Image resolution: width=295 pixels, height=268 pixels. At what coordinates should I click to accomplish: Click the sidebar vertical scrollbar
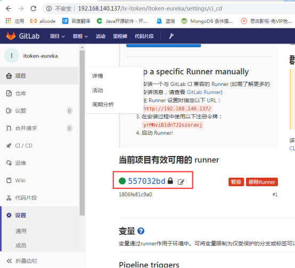[x=82, y=133]
